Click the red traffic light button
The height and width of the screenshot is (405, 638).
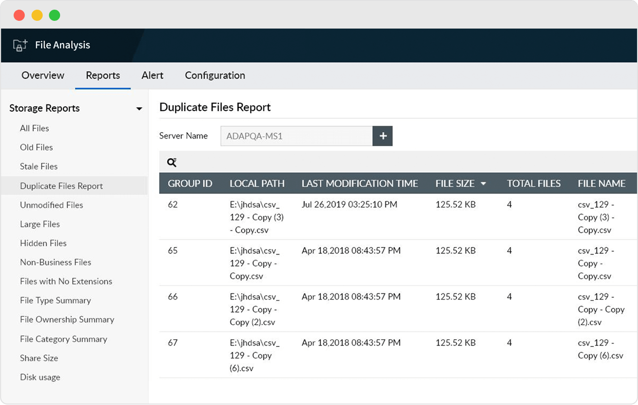(x=19, y=15)
